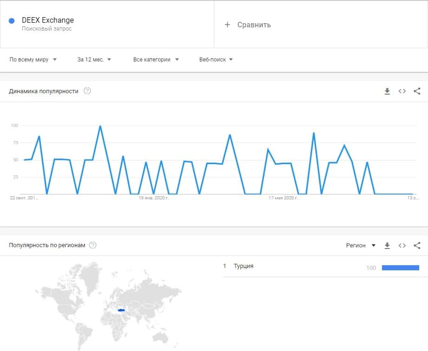Click the blue DEEX Exchange color dot

coord(12,21)
